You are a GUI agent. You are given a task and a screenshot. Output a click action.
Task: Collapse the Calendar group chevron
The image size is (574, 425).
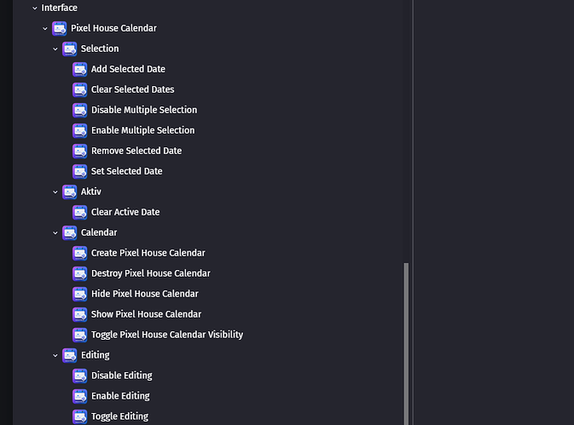coord(55,233)
